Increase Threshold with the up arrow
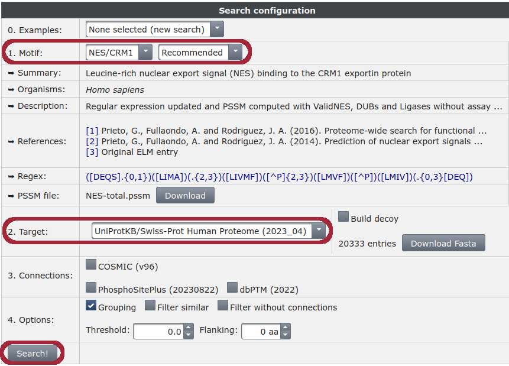The width and height of the screenshot is (509, 366). click(188, 328)
